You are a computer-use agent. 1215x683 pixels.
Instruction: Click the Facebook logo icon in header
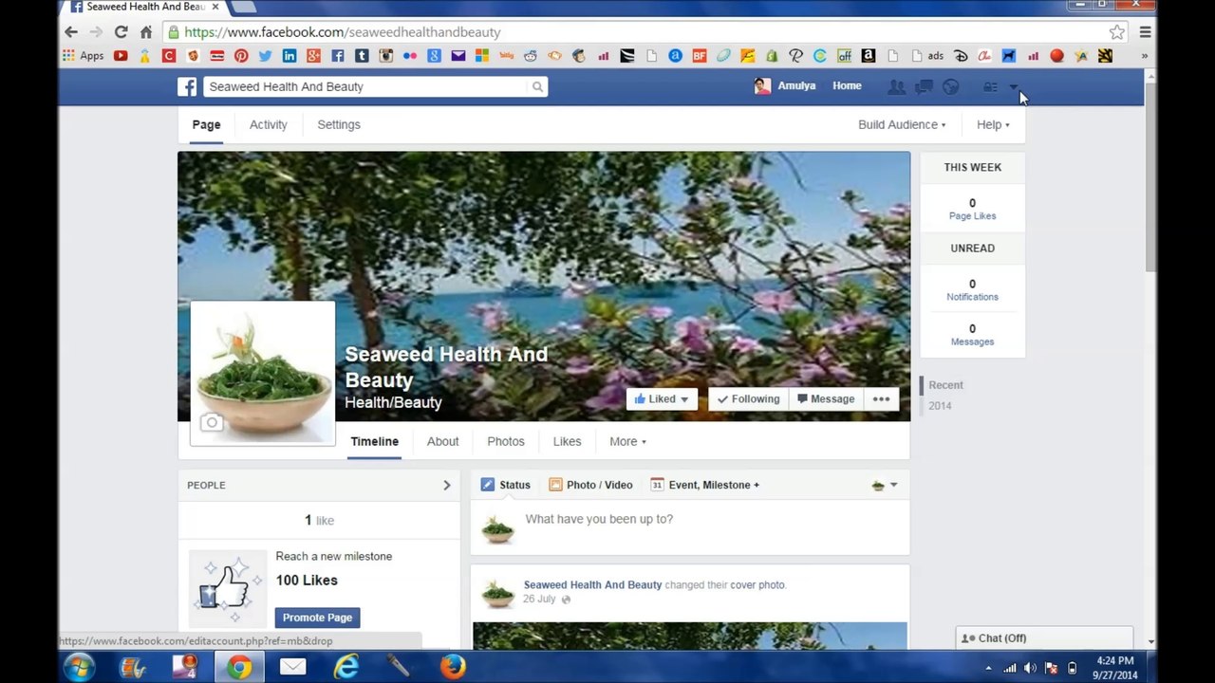(187, 86)
